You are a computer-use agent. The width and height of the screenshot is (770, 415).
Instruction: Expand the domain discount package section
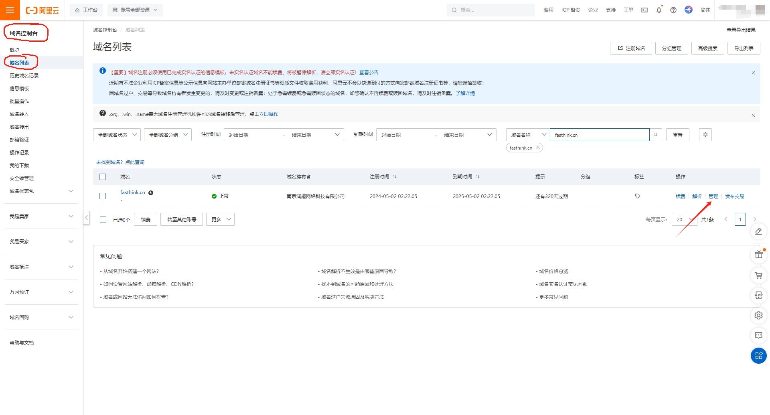41,191
